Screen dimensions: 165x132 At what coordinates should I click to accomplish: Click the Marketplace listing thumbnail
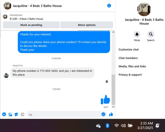5,16
